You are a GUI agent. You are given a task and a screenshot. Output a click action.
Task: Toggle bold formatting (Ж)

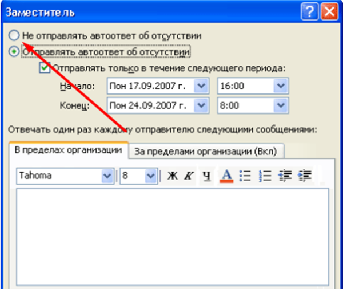[173, 176]
